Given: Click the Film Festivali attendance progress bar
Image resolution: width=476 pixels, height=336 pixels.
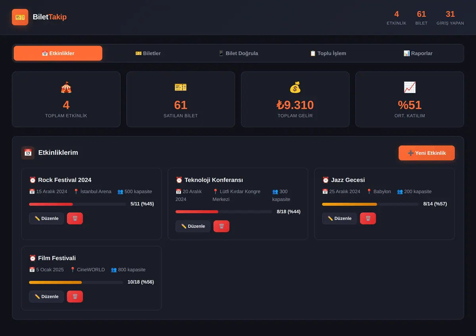Looking at the screenshot, I should (x=76, y=282).
